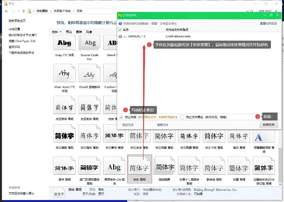The width and height of the screenshot is (284, 202).
Task: Toggle the select-all checkbox in name header
Action: pos(120,30)
